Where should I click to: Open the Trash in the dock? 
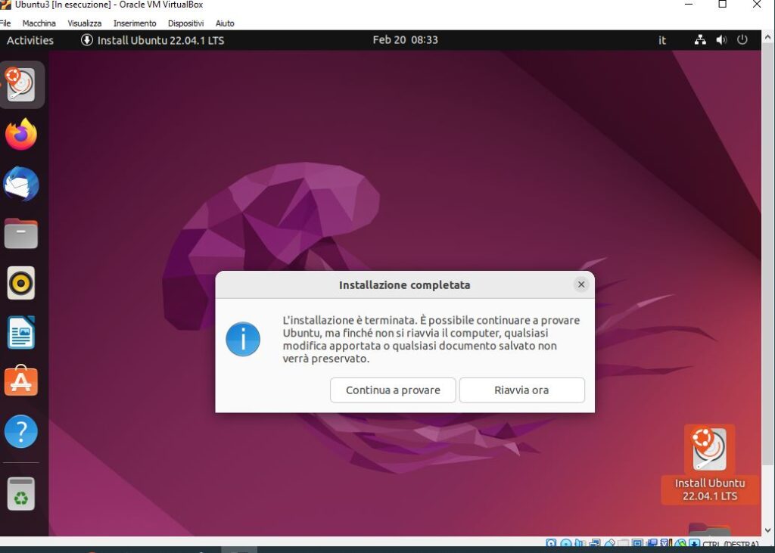click(20, 493)
